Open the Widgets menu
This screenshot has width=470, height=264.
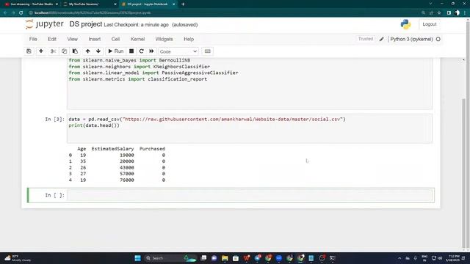pyautogui.click(x=164, y=39)
